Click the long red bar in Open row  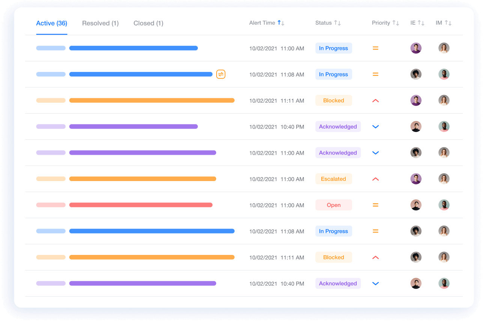click(141, 205)
